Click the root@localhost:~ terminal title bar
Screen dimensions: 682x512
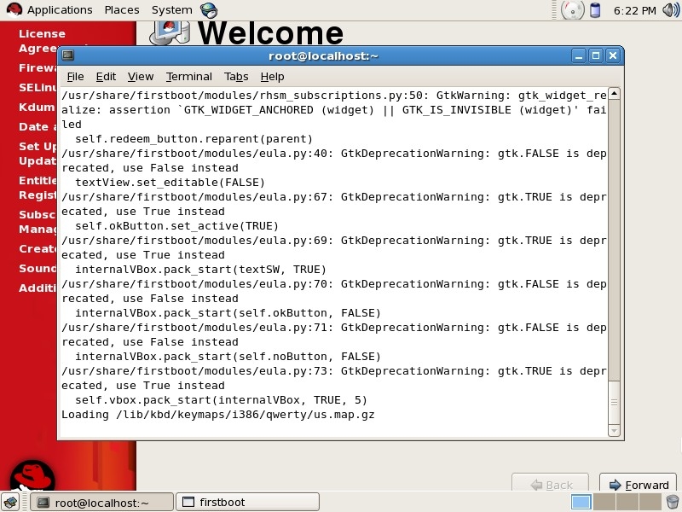(x=323, y=55)
